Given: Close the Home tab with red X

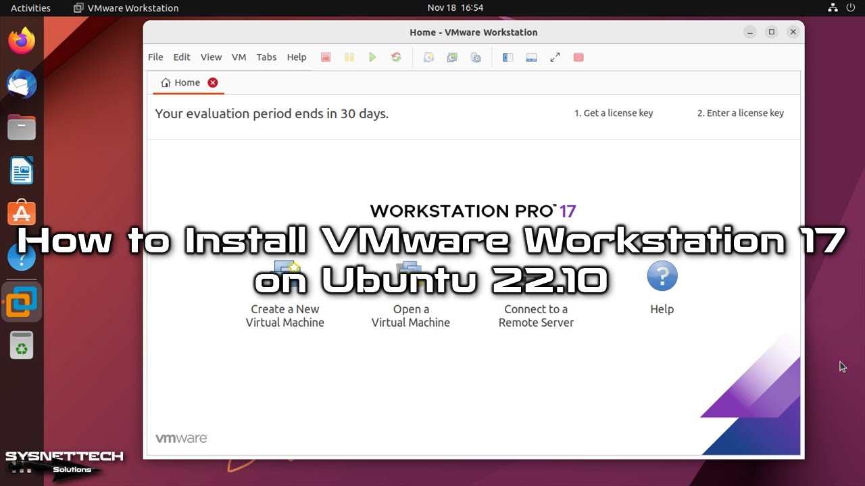Looking at the screenshot, I should coord(213,82).
